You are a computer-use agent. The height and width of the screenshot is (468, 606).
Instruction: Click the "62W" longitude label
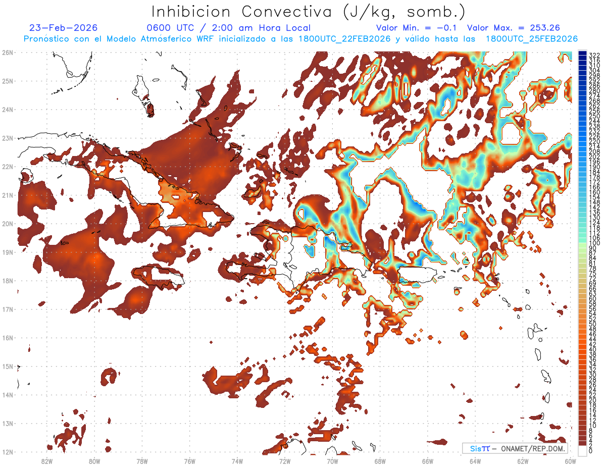coord(523,461)
